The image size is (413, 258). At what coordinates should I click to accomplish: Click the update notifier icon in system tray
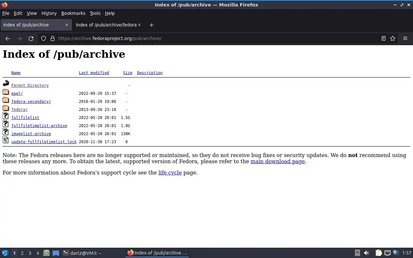(x=396, y=253)
